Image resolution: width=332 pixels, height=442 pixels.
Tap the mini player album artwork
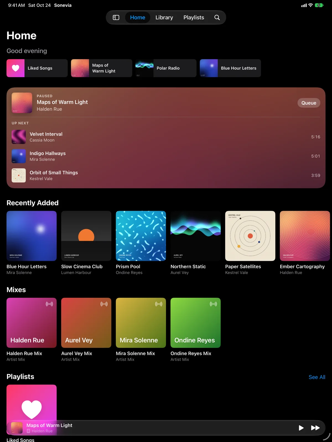(x=17, y=428)
